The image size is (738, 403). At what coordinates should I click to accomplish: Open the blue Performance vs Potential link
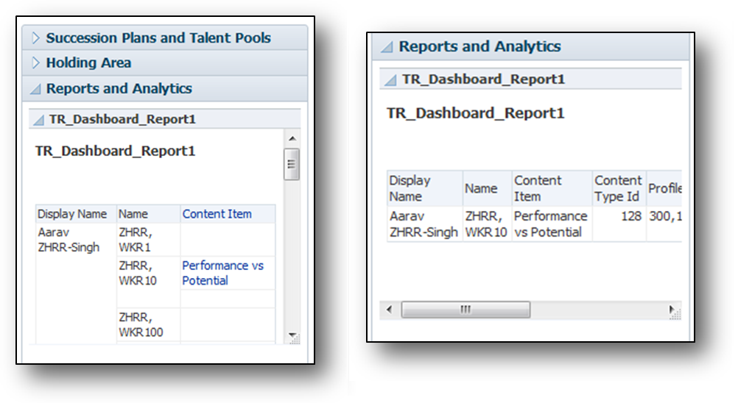(x=222, y=273)
